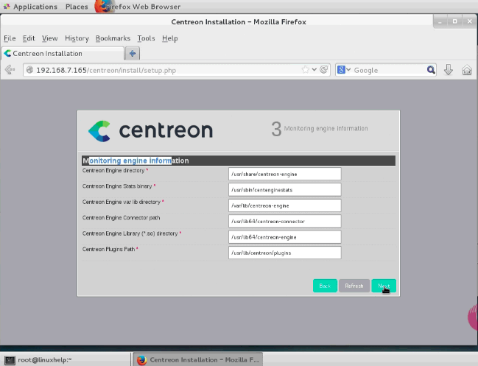Click Firefox Web Browser in top panel

(138, 7)
